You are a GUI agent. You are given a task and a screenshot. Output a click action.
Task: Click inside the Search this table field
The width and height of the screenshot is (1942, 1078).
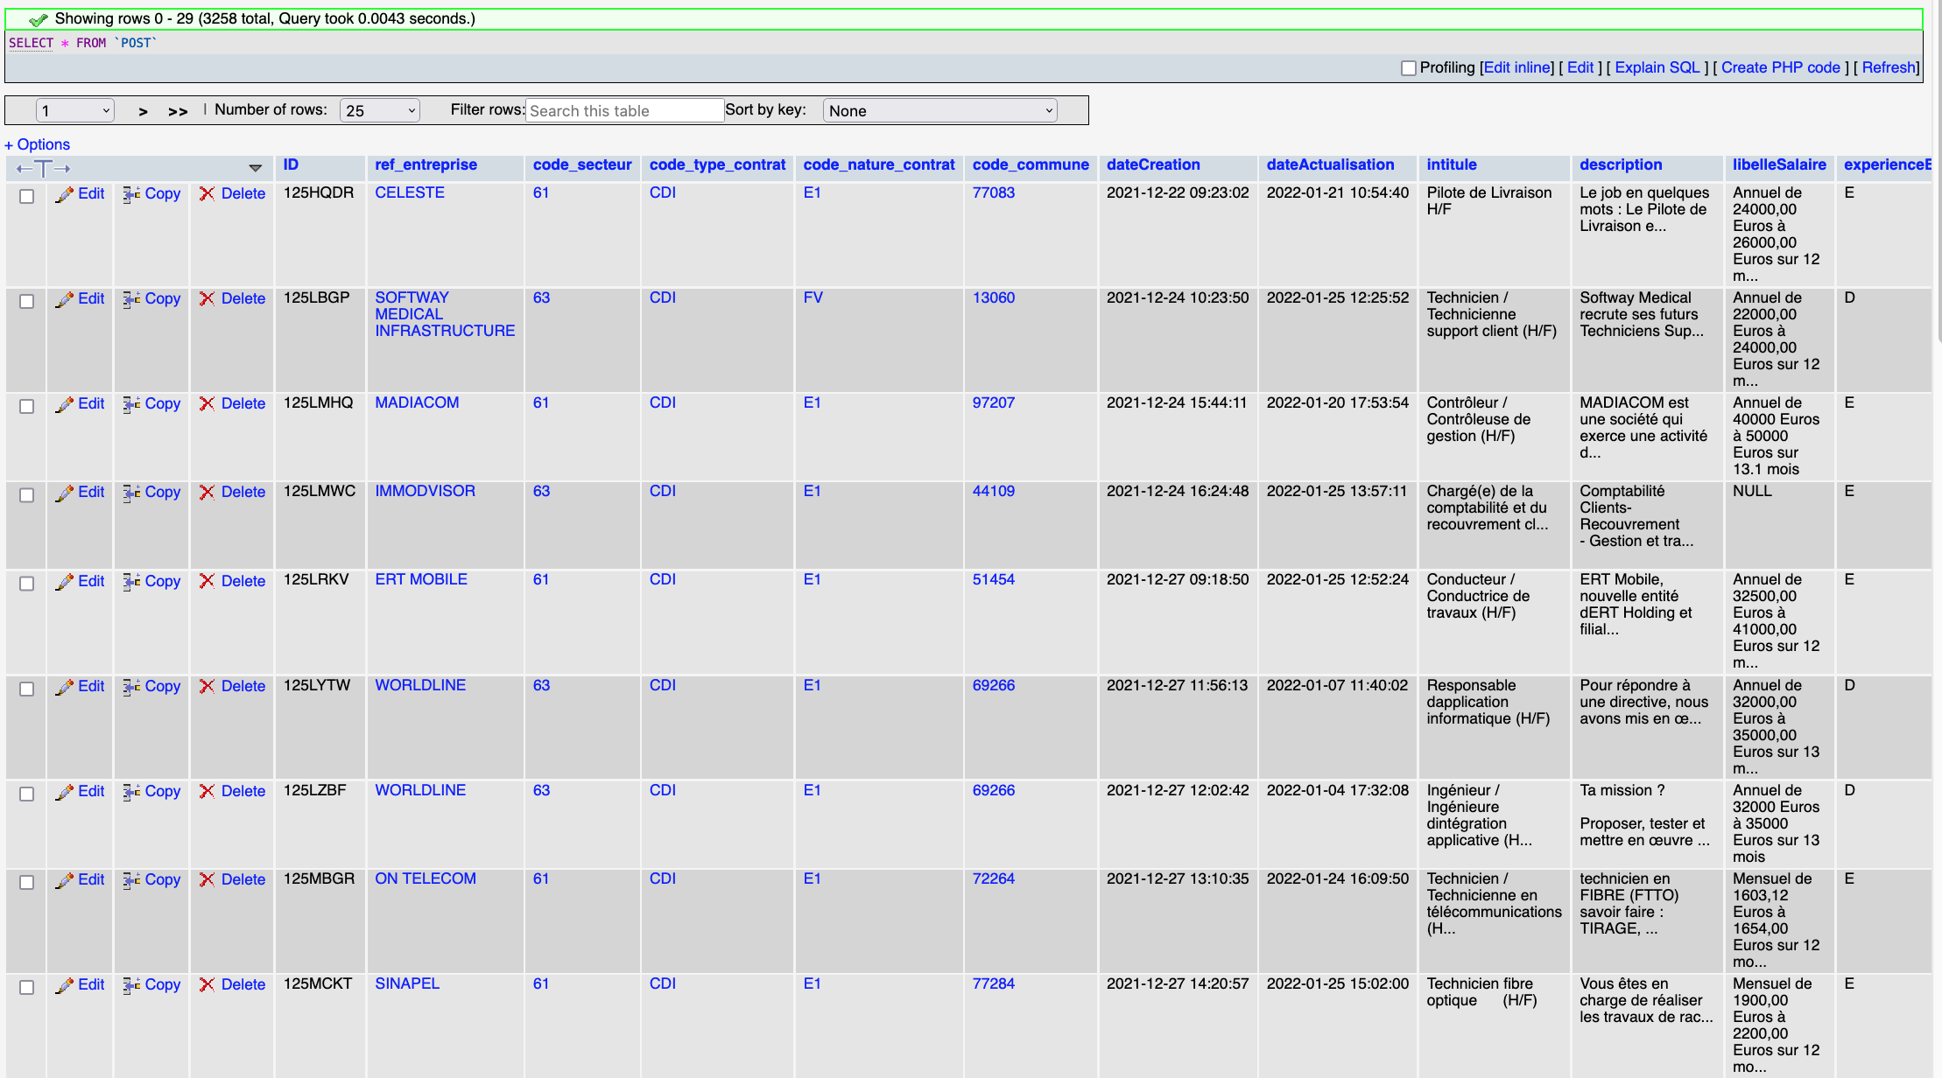coord(624,110)
